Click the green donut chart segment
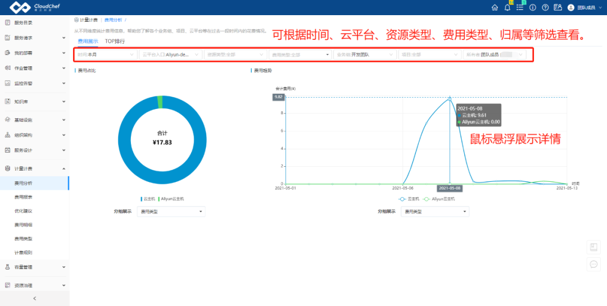 coord(160,102)
